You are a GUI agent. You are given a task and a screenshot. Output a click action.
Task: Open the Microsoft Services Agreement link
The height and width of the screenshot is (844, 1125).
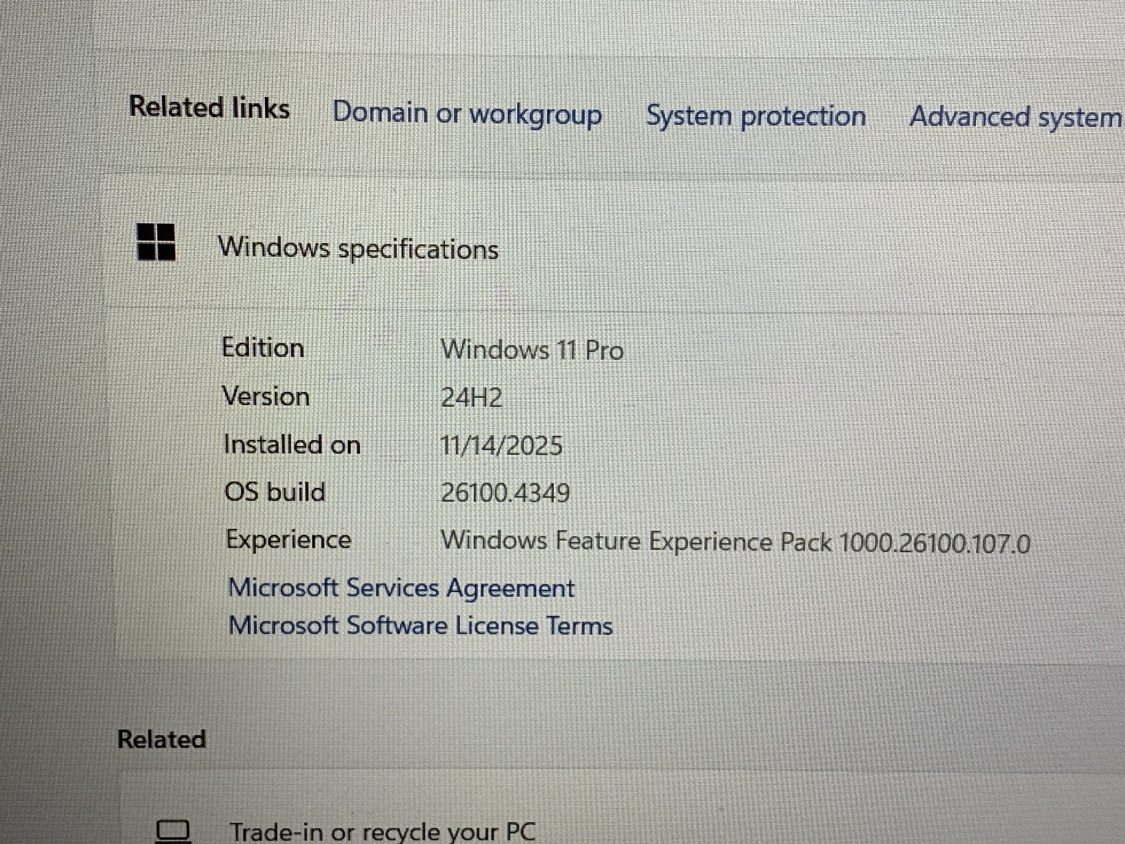pos(401,588)
